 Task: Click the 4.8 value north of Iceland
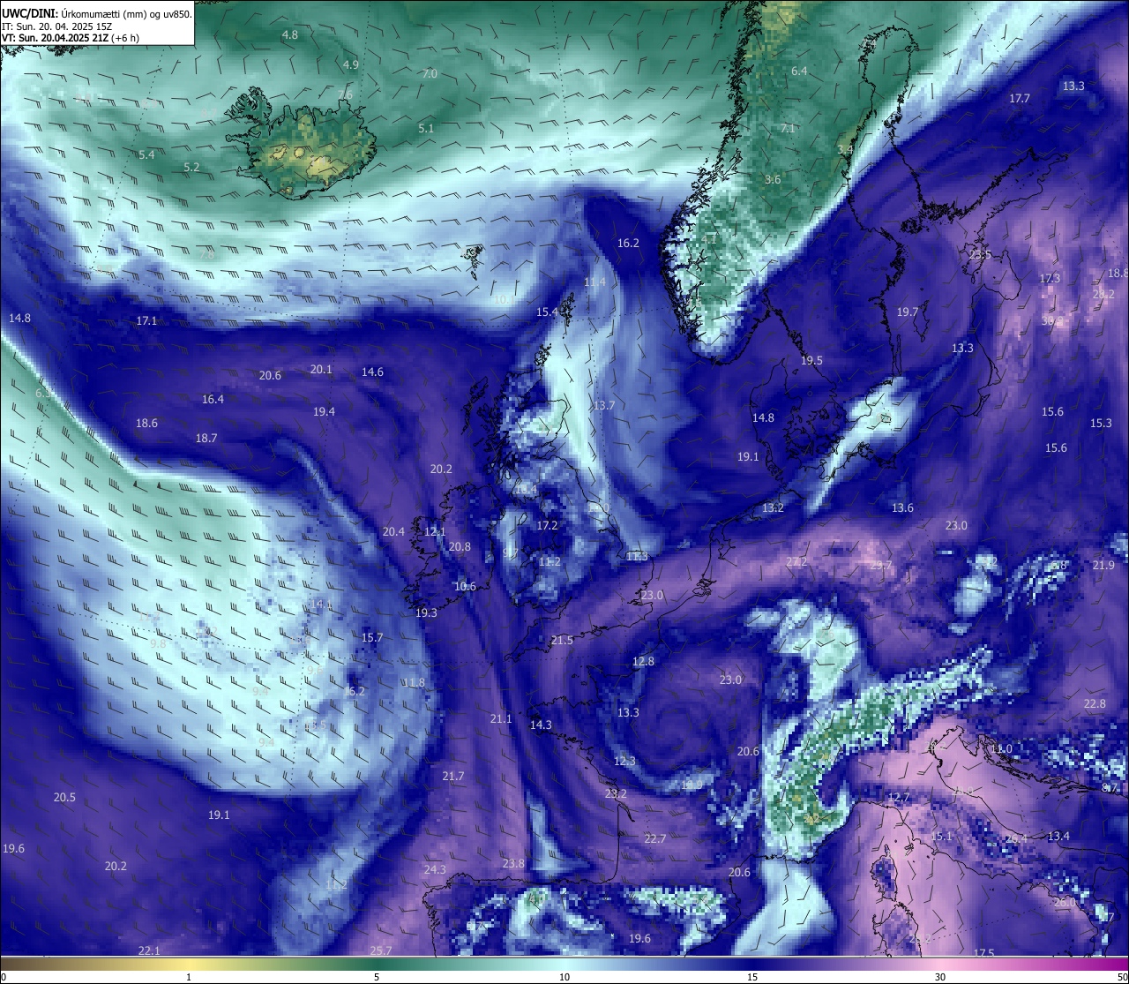[290, 34]
